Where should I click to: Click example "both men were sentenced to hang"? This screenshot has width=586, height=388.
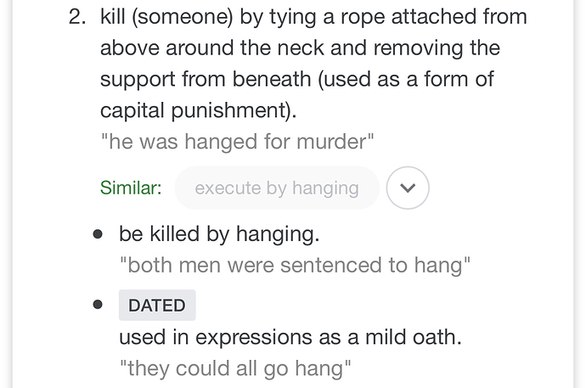point(295,265)
